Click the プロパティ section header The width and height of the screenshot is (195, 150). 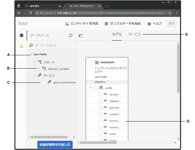click(107, 82)
